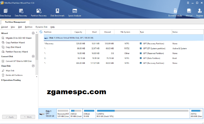Open the hamburger menu in the title bar

[188, 3]
